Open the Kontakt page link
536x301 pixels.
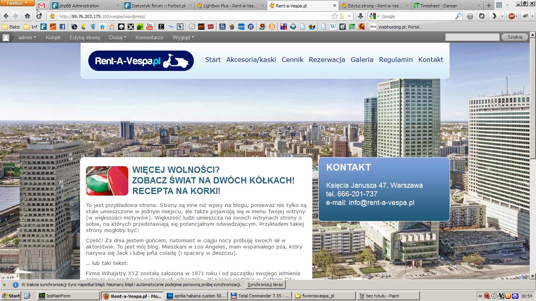431,60
